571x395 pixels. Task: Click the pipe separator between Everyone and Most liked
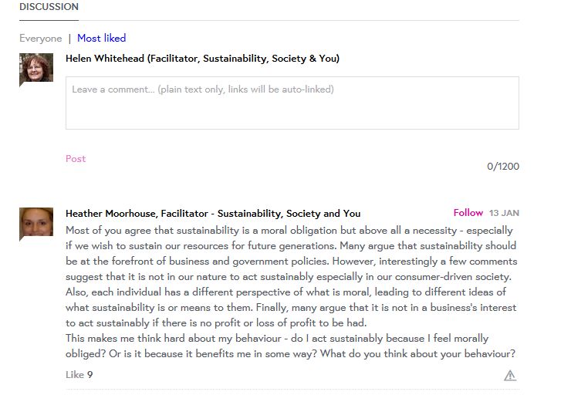69,39
